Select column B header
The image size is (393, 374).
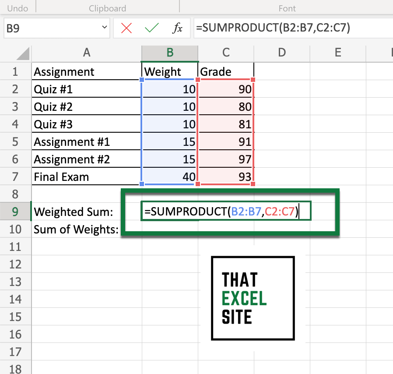169,53
